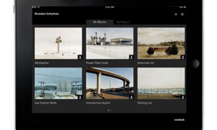Download icon on American Inn album
Viewport: 217px width, 130px height.
click(183, 57)
